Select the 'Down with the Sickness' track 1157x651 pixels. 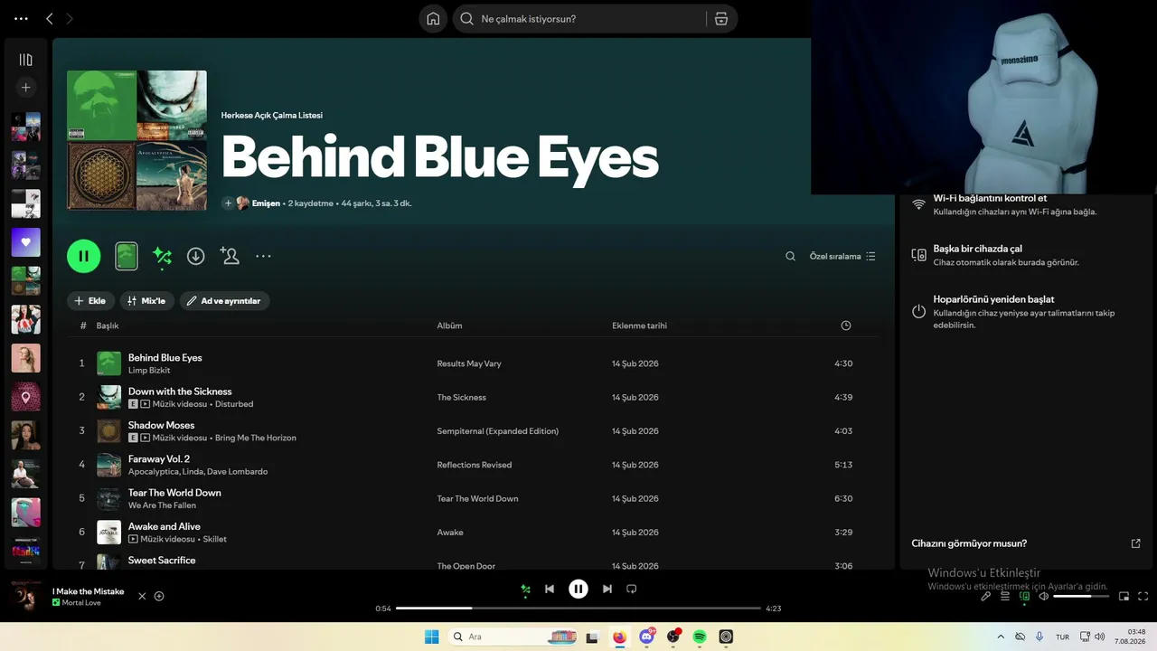180,392
